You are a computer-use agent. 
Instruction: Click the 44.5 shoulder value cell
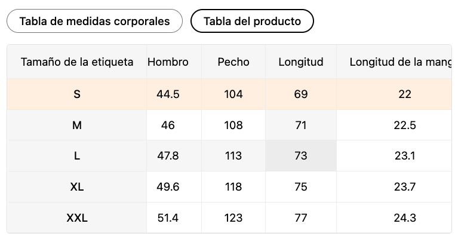pos(168,94)
